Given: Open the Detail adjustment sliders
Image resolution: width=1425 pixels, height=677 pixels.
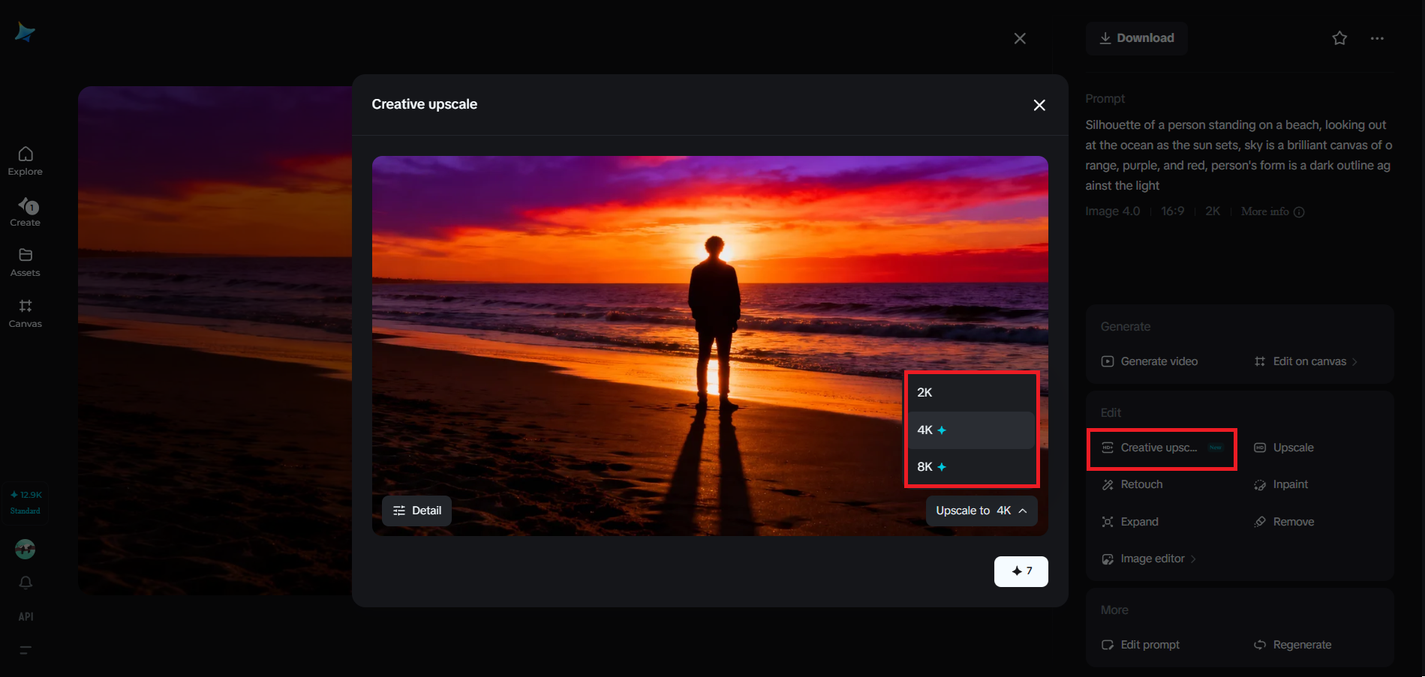Looking at the screenshot, I should (x=416, y=511).
